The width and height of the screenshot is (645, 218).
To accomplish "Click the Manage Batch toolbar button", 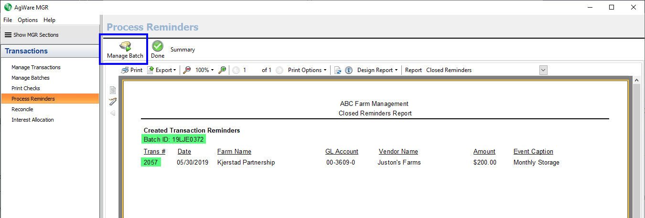I will (125, 50).
